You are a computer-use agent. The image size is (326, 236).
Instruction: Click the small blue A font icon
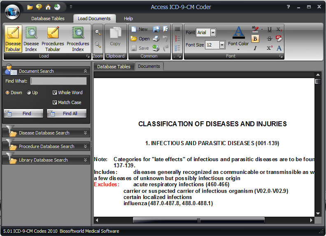point(279,48)
